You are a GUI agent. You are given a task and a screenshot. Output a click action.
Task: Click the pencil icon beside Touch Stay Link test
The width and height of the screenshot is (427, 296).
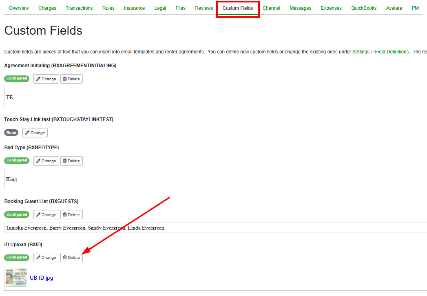pos(27,133)
